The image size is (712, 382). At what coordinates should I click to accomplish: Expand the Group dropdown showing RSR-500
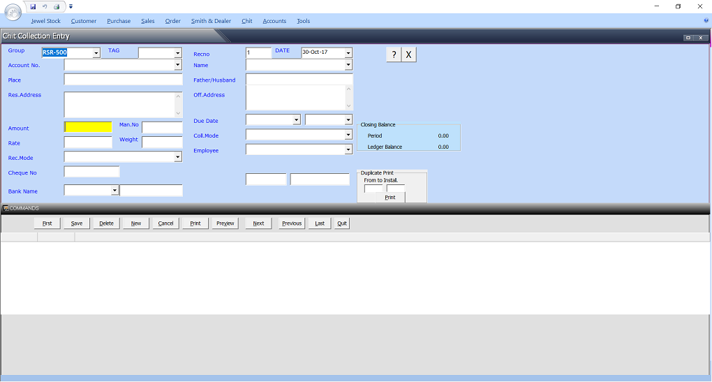[x=96, y=53]
